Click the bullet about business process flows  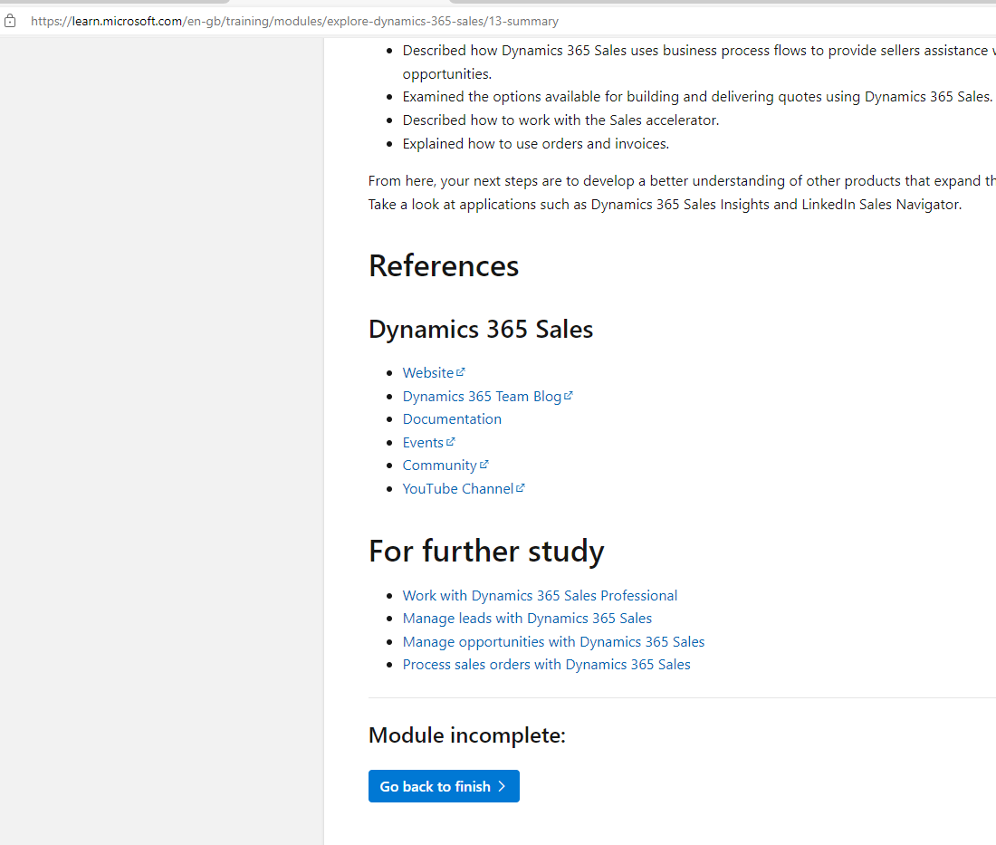pyautogui.click(x=699, y=62)
